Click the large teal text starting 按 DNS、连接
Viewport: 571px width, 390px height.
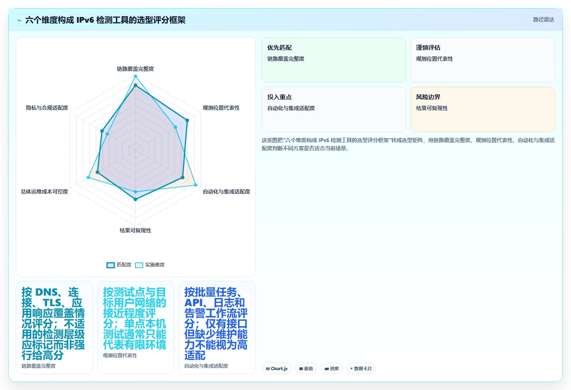click(x=53, y=324)
